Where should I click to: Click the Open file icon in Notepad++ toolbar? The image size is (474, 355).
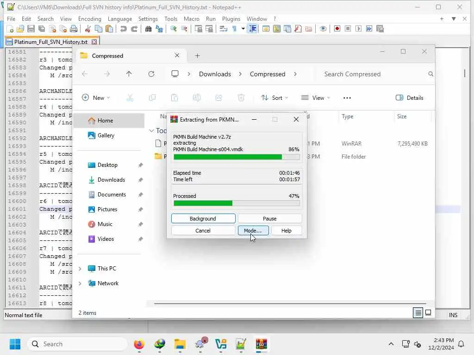pos(20,29)
